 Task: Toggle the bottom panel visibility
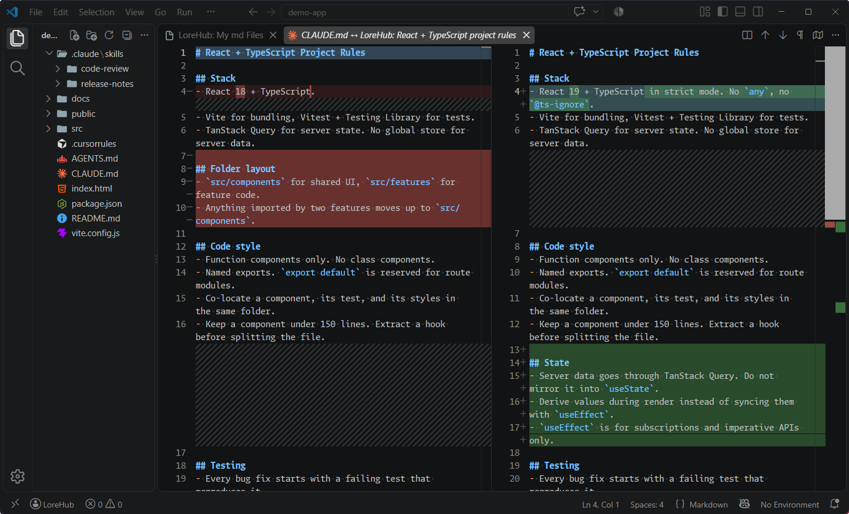740,12
